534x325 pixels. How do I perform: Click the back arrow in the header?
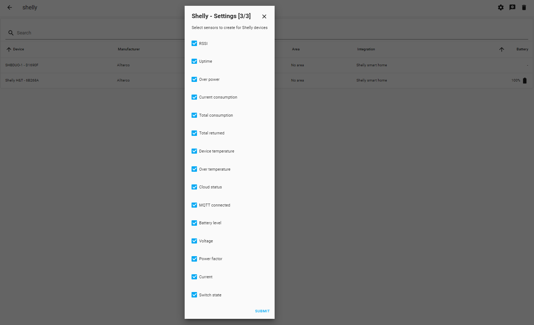[x=9, y=7]
